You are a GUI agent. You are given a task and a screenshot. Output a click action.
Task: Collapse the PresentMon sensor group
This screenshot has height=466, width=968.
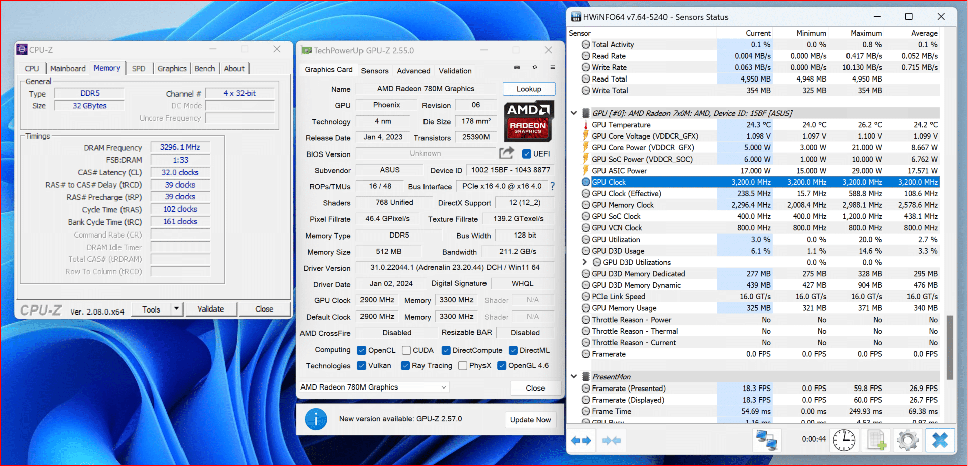(x=574, y=376)
